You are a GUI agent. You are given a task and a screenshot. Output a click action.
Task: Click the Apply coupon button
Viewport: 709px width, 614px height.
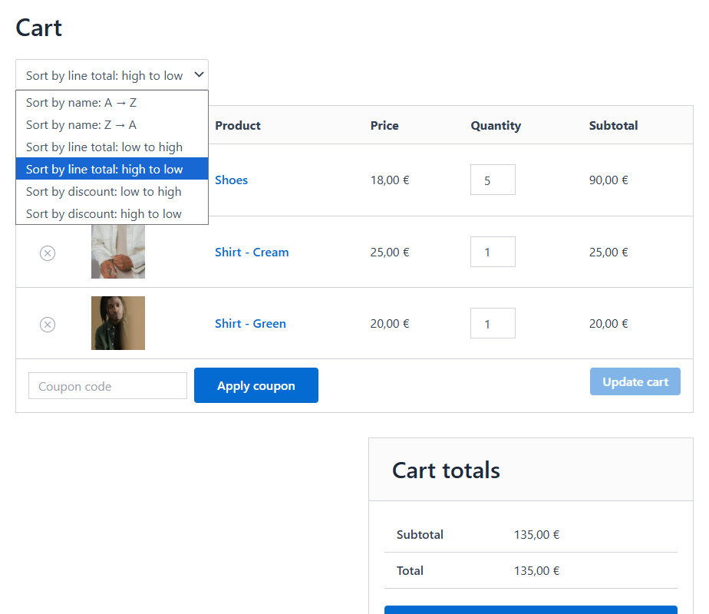coord(256,385)
